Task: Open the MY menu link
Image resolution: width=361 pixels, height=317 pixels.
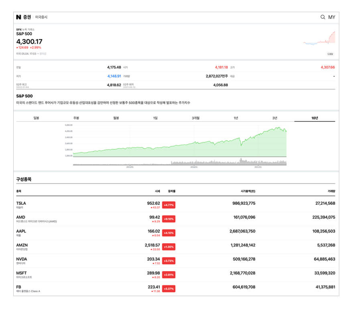Action: (332, 17)
